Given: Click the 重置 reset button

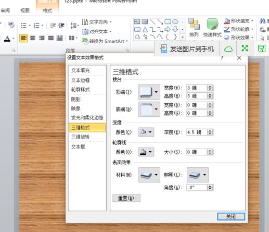Looking at the screenshot, I should 126,198.
